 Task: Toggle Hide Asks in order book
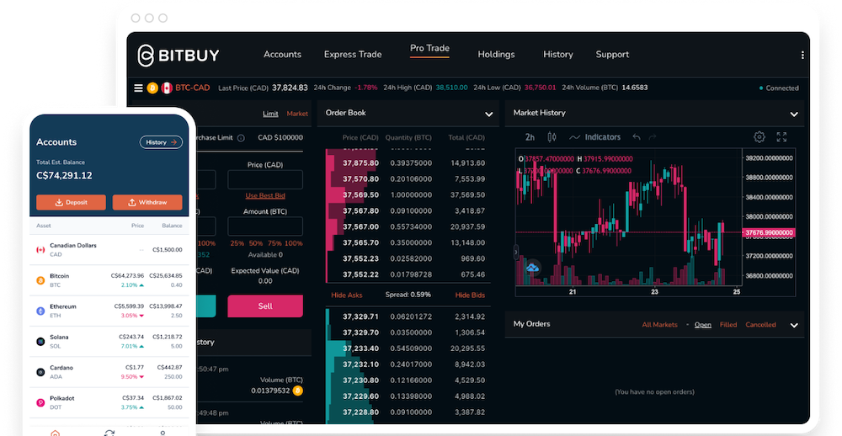[x=346, y=295]
